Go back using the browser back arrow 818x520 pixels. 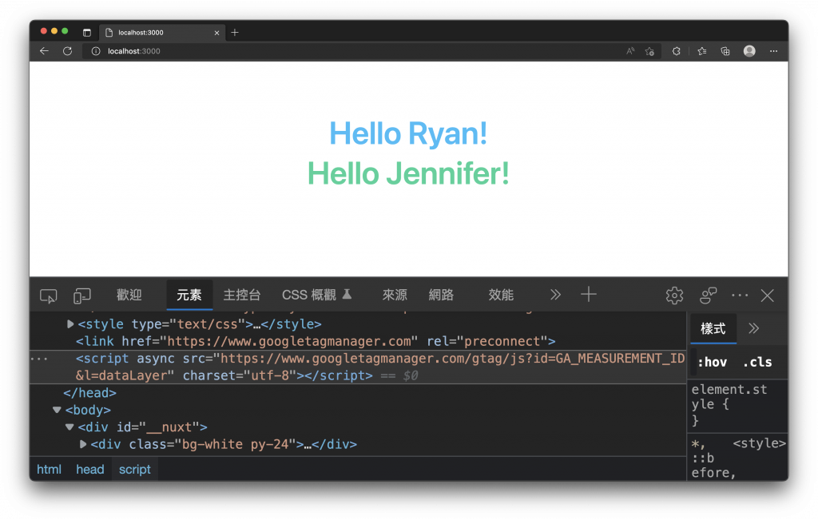point(45,51)
